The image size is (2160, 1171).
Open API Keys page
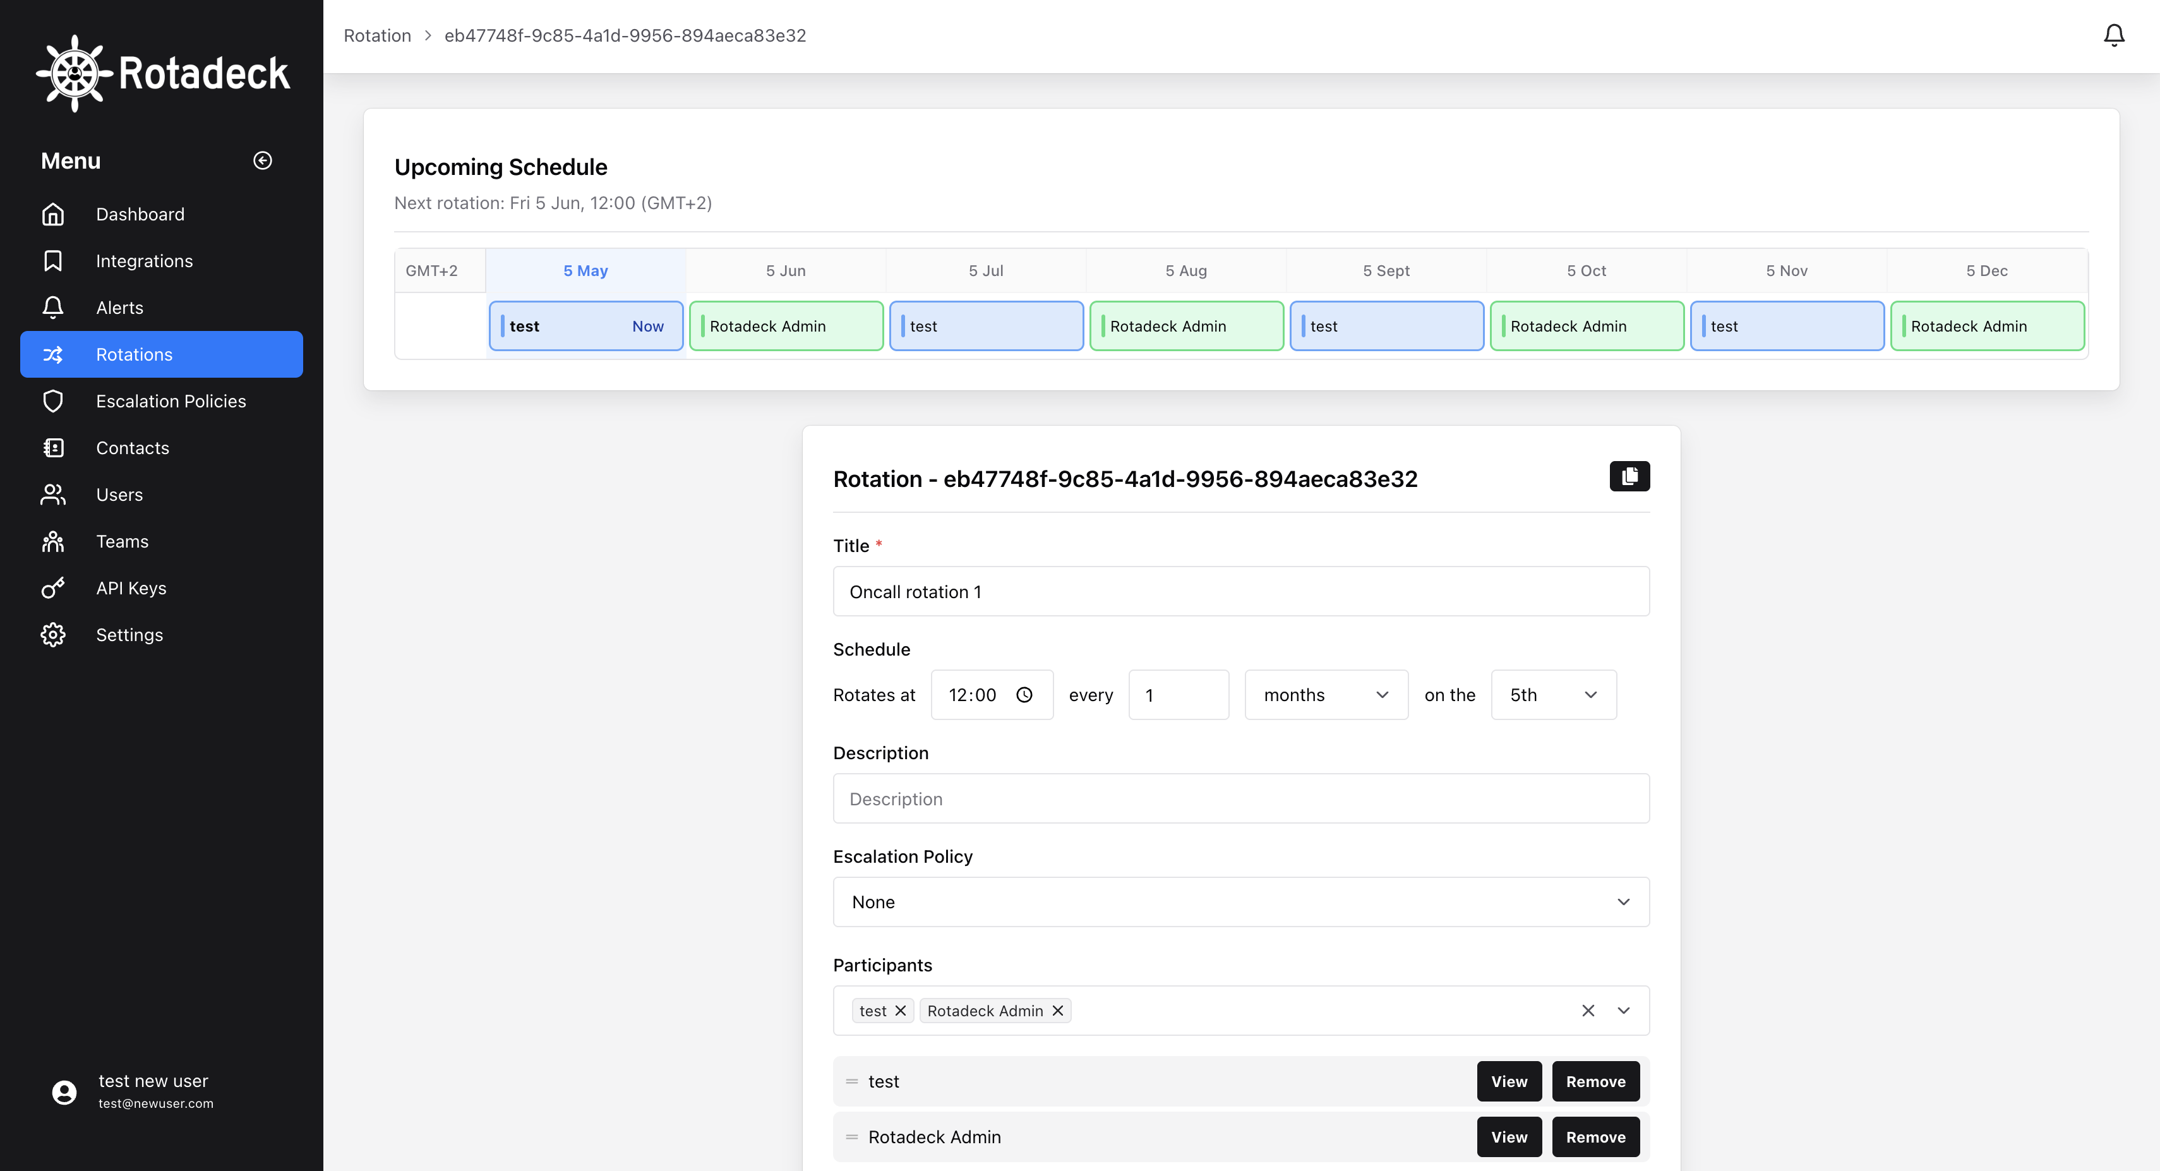coord(161,588)
